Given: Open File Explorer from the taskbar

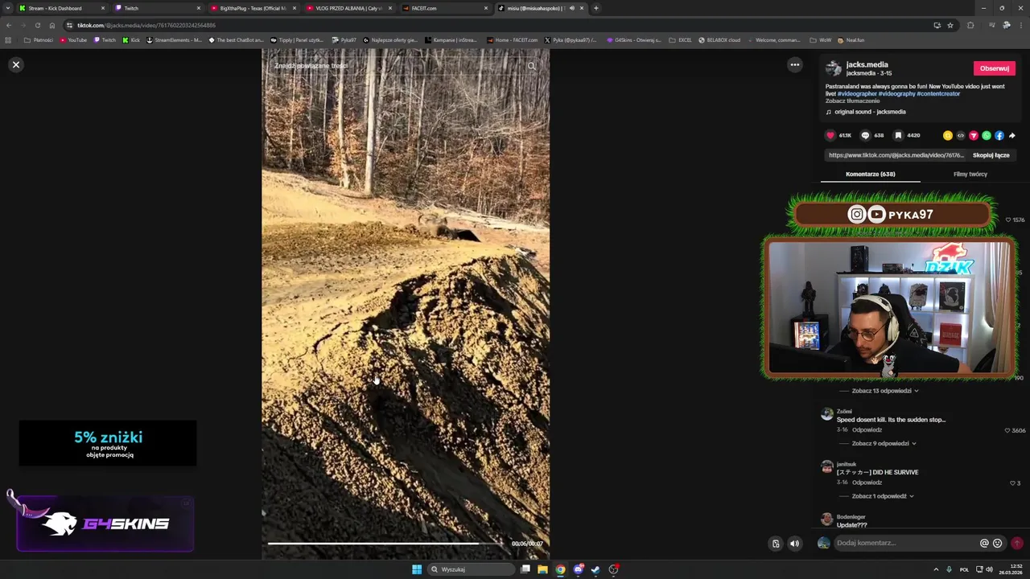Looking at the screenshot, I should [x=542, y=569].
